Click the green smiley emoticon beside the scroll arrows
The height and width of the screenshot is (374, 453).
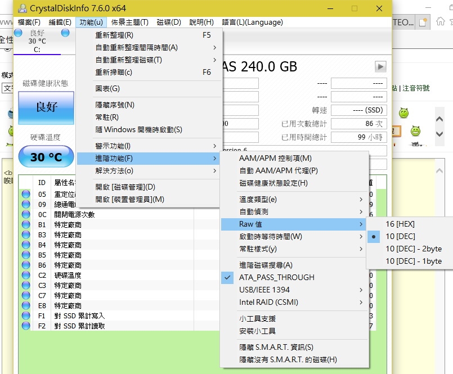coord(415,131)
